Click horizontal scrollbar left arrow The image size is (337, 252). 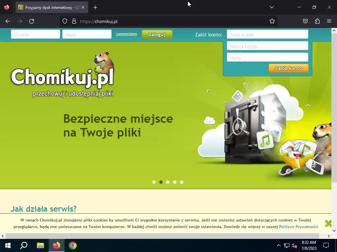tap(3, 236)
